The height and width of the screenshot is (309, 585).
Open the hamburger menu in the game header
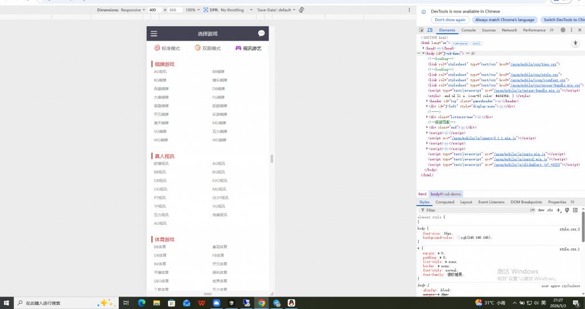pyautogui.click(x=154, y=34)
